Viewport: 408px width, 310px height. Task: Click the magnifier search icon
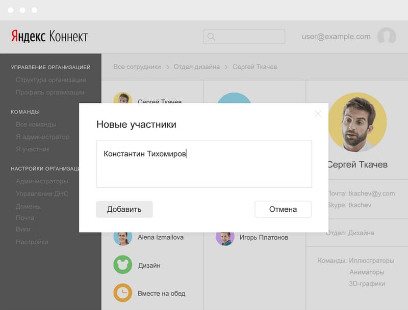[211, 37]
